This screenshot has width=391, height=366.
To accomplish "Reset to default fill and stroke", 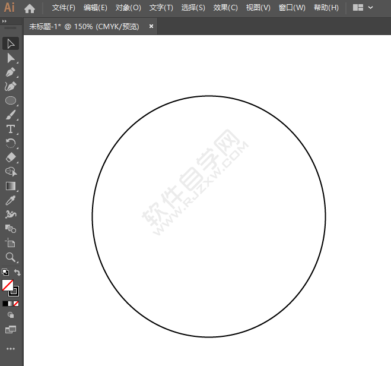I will pyautogui.click(x=5, y=273).
